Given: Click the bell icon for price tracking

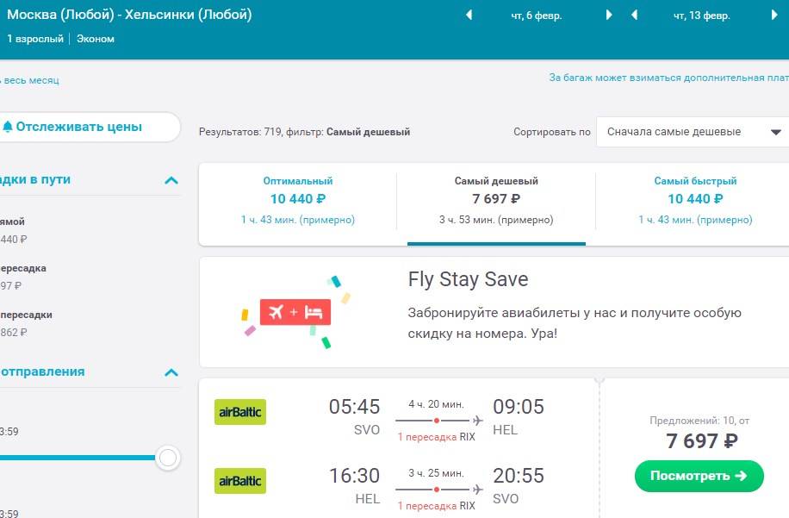Looking at the screenshot, I should [8, 127].
